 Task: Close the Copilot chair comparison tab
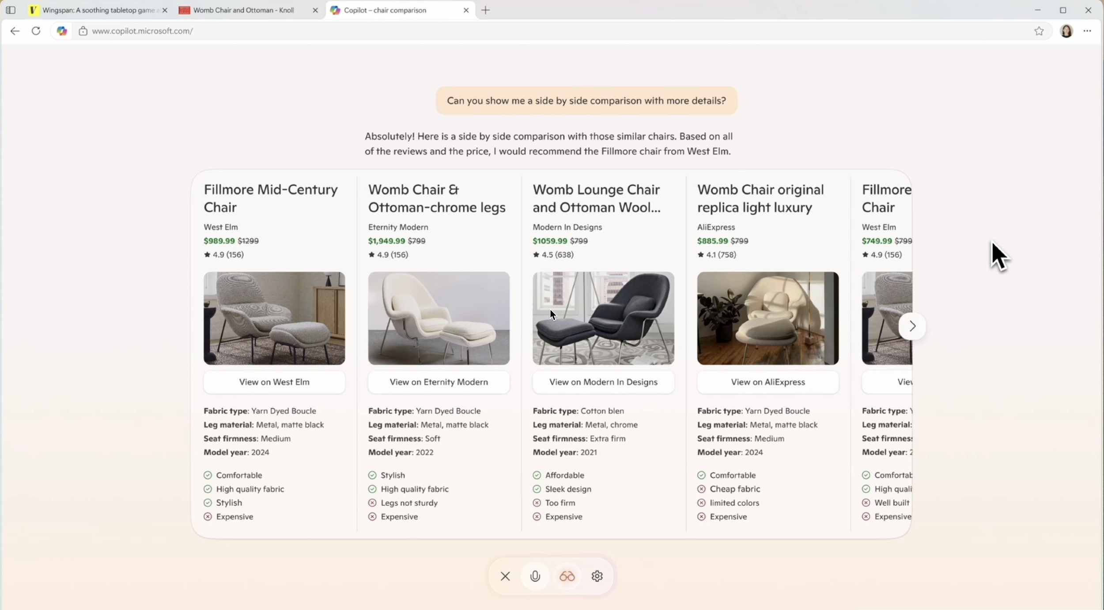coord(466,10)
